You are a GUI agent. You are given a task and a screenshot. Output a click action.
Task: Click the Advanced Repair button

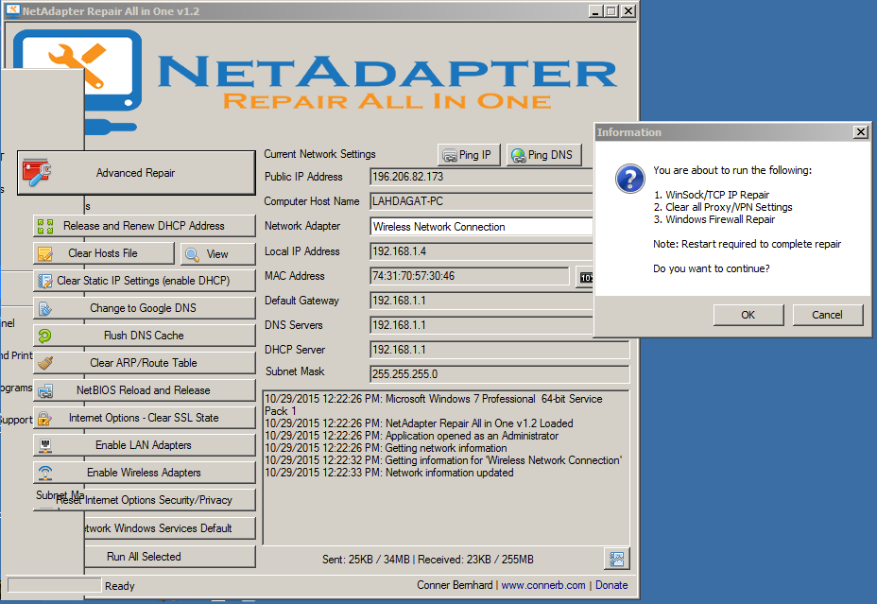tap(136, 173)
